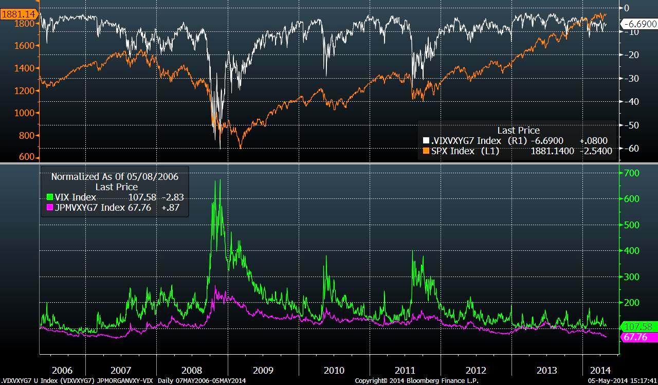Click the divider between the two chart panels
The height and width of the screenshot is (385, 658).
(x=329, y=163)
